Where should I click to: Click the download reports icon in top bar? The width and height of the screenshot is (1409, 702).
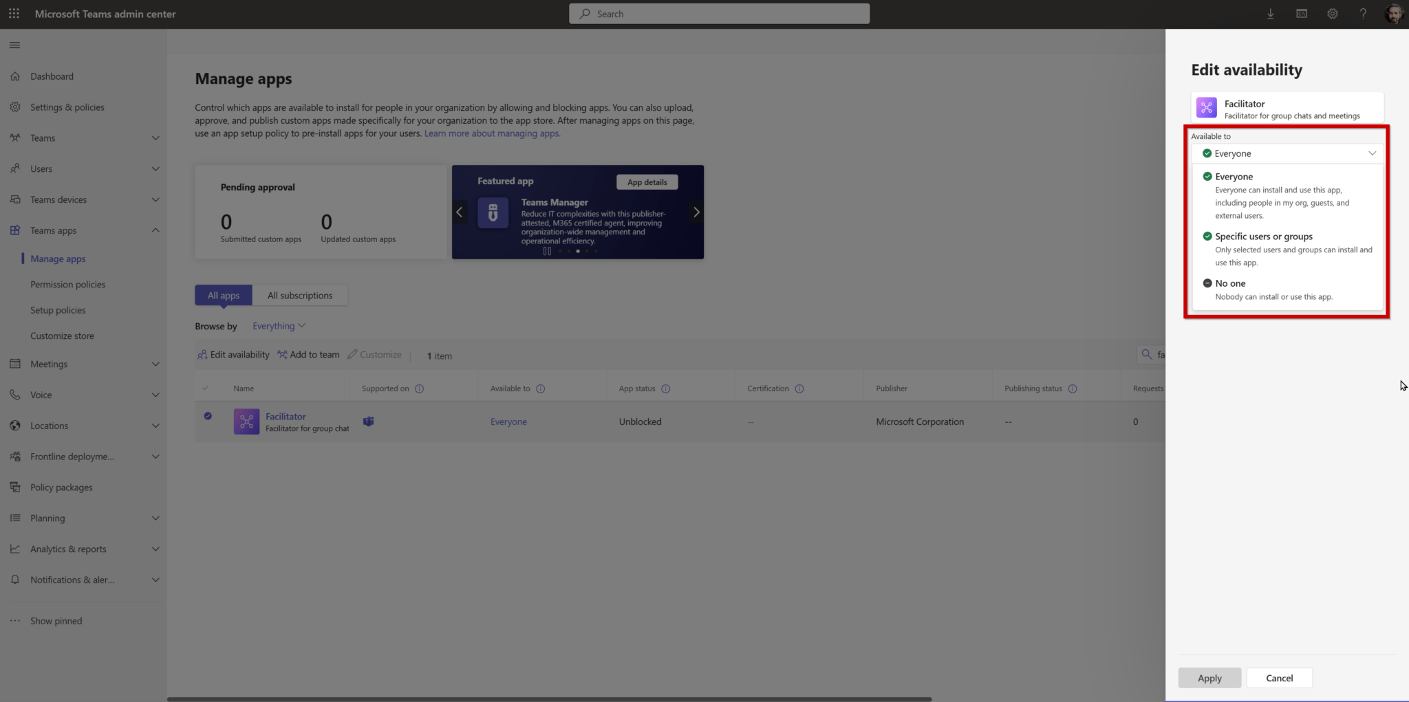(1270, 14)
